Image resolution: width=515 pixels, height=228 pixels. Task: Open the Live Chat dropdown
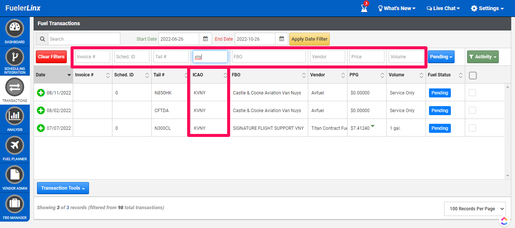click(443, 8)
